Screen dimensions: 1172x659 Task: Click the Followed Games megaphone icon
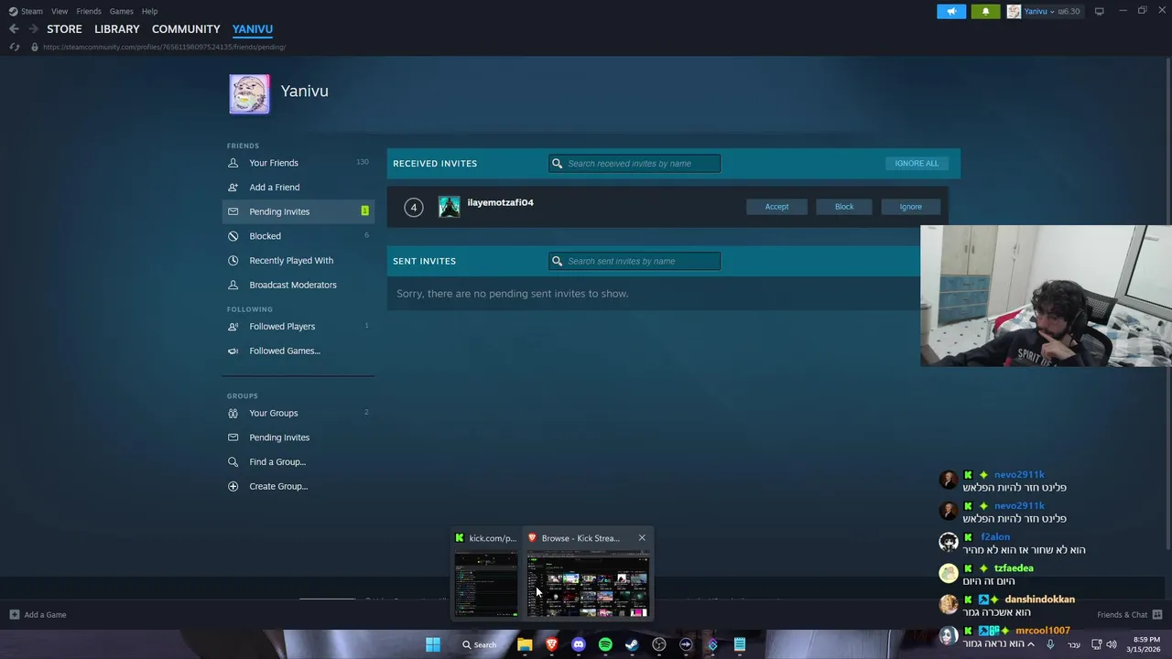(x=233, y=351)
